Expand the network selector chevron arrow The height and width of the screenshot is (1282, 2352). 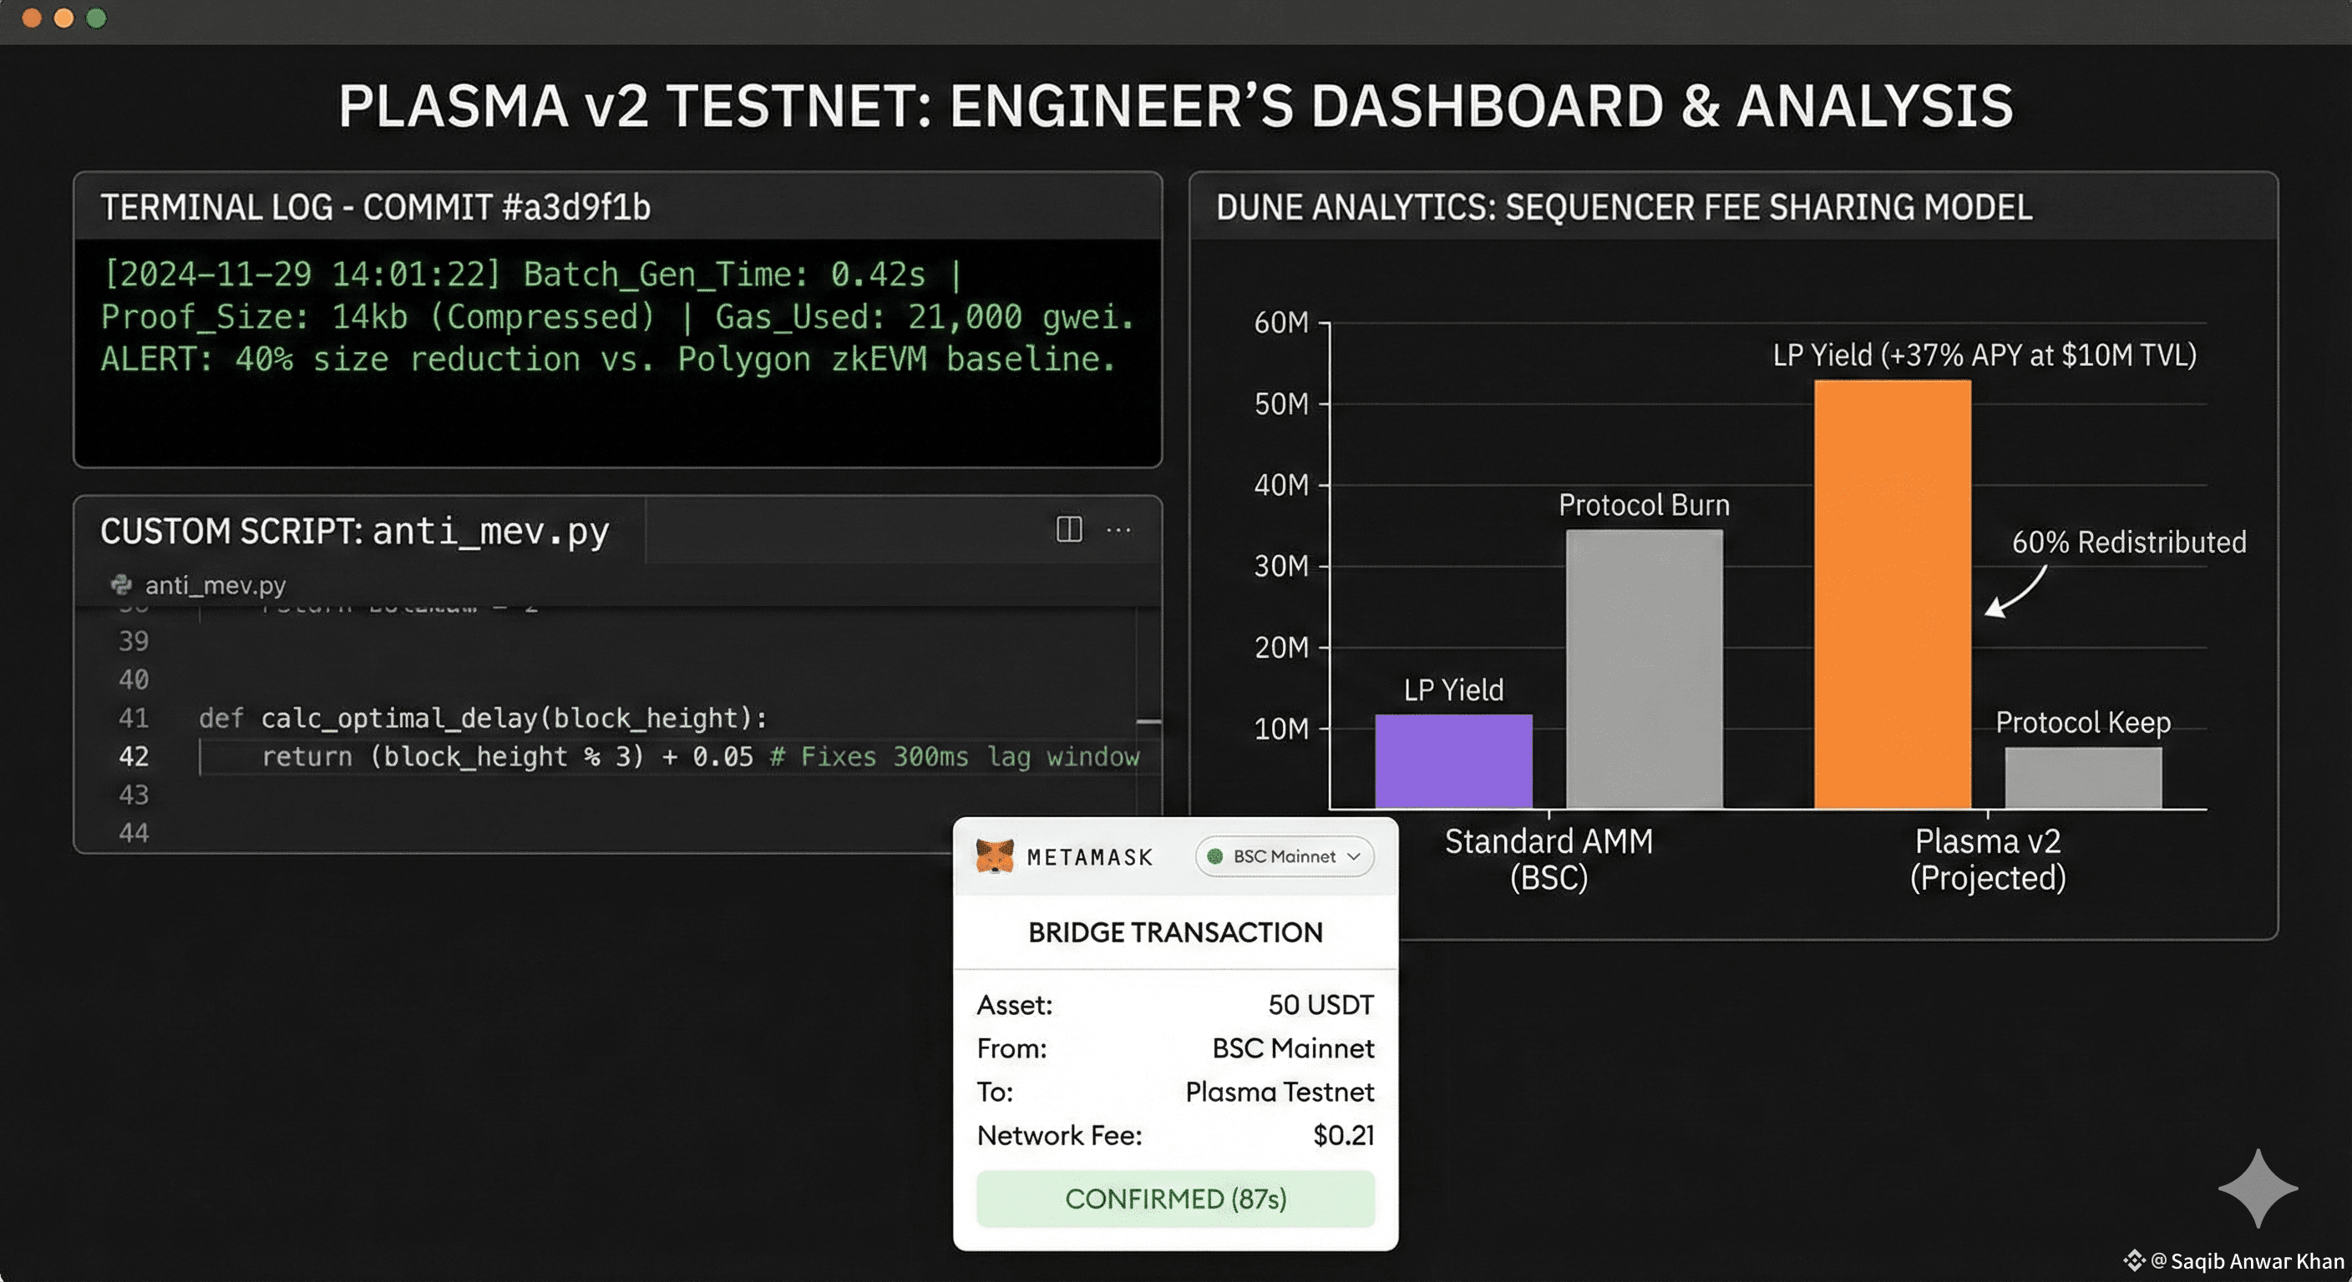(x=1354, y=857)
